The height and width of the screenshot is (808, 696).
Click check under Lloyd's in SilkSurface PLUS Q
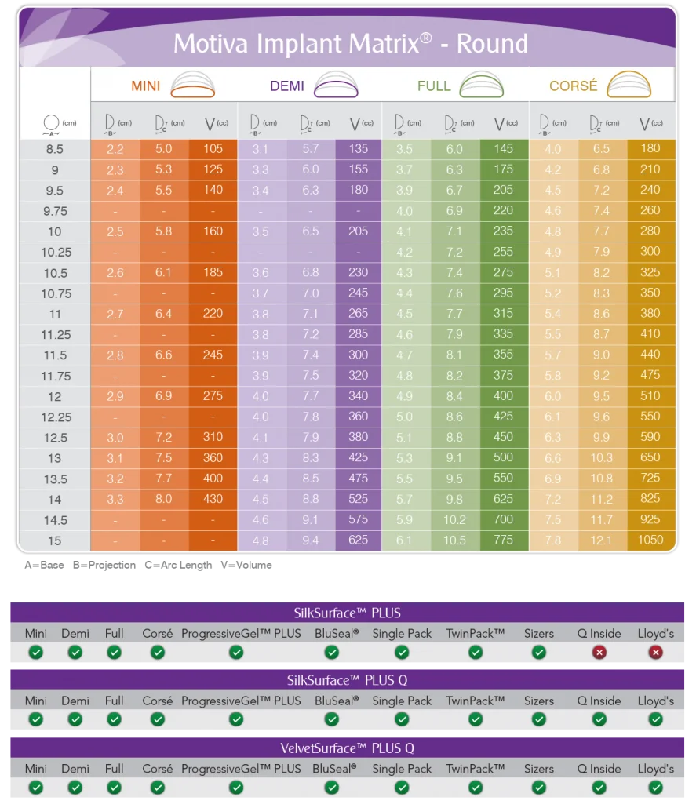[656, 719]
